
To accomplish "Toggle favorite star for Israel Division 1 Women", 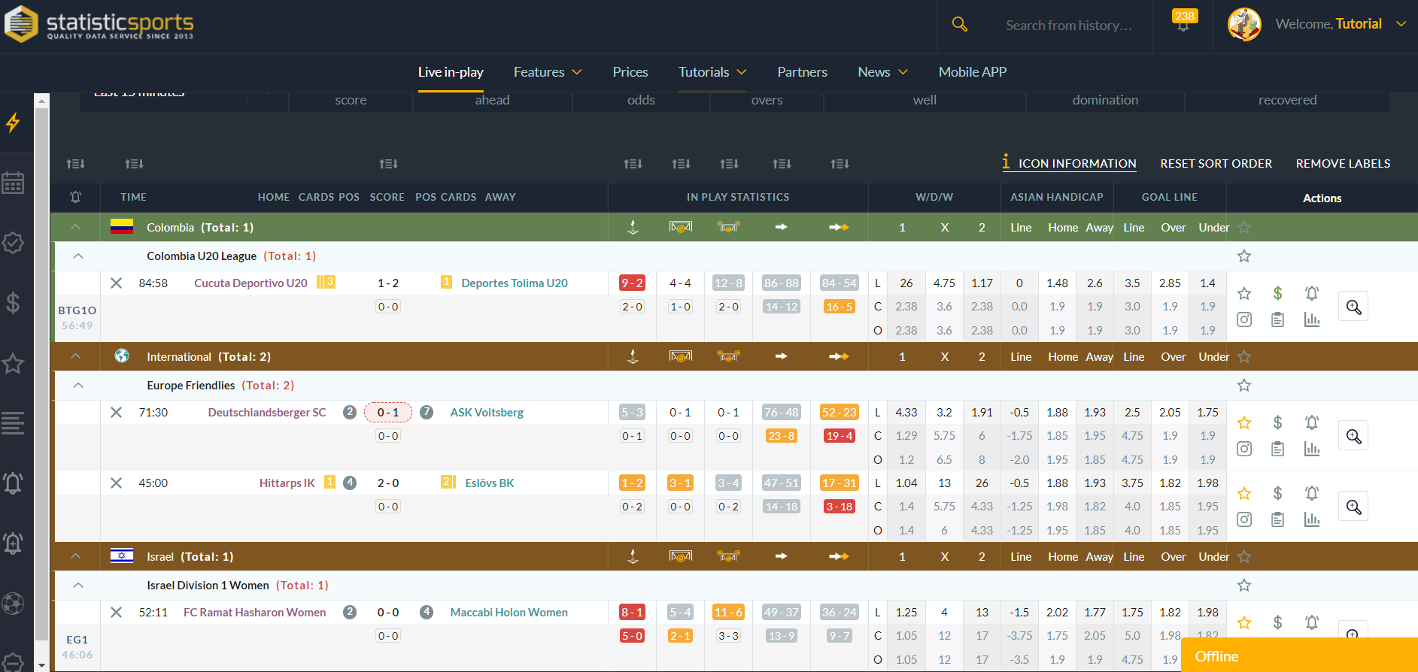I will tap(1244, 586).
